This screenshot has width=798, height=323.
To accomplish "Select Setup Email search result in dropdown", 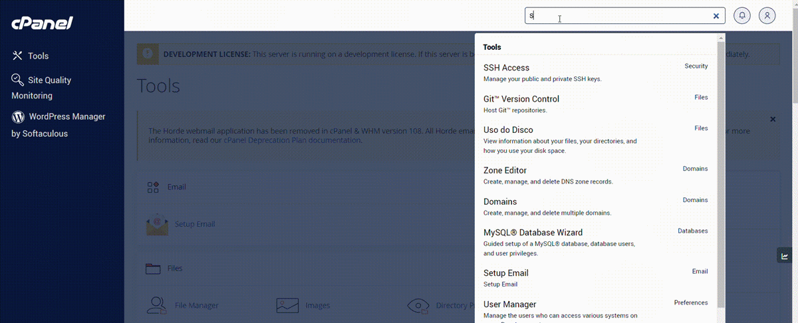I will click(596, 278).
